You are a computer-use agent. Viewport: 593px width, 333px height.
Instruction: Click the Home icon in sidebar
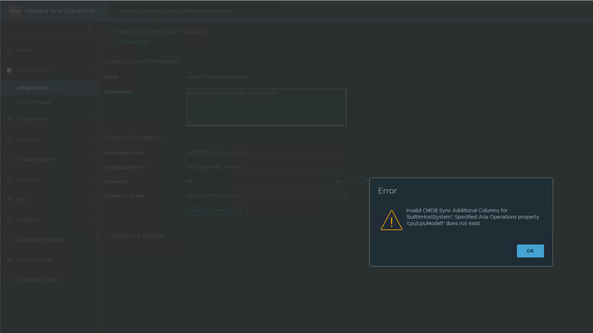9,50
